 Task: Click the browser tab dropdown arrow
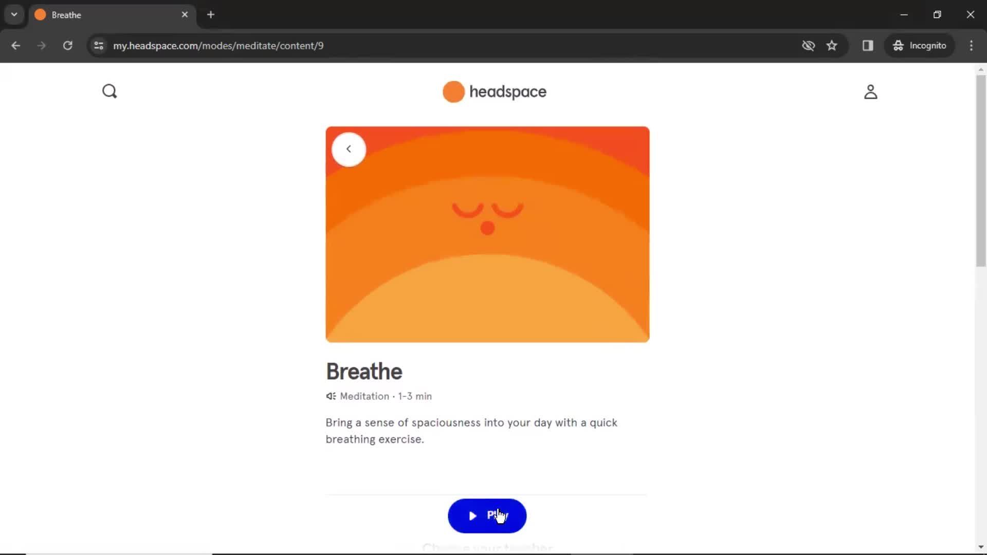pos(14,14)
